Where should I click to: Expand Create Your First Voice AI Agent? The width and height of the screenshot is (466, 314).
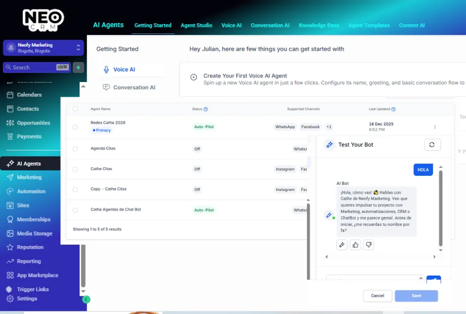coord(193,77)
